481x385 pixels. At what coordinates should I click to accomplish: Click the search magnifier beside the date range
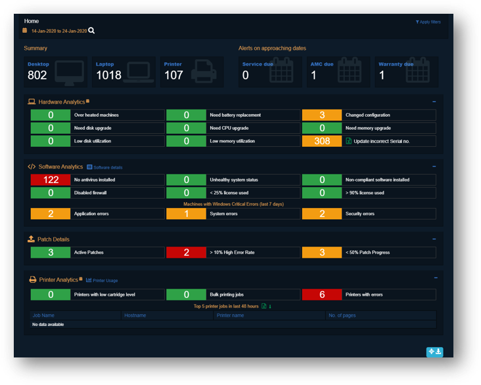pyautogui.click(x=91, y=31)
